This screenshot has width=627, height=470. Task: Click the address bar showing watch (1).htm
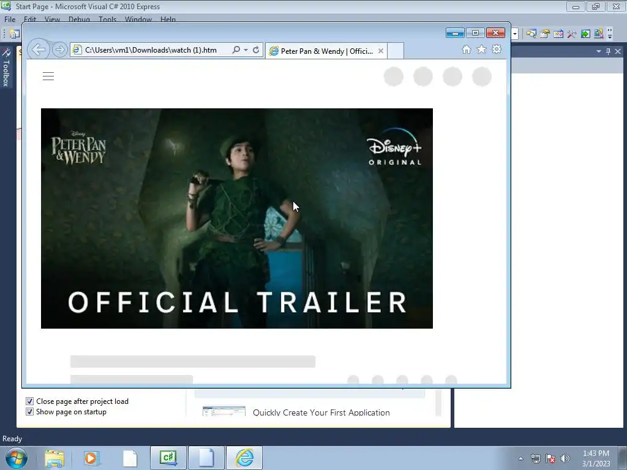(x=151, y=50)
